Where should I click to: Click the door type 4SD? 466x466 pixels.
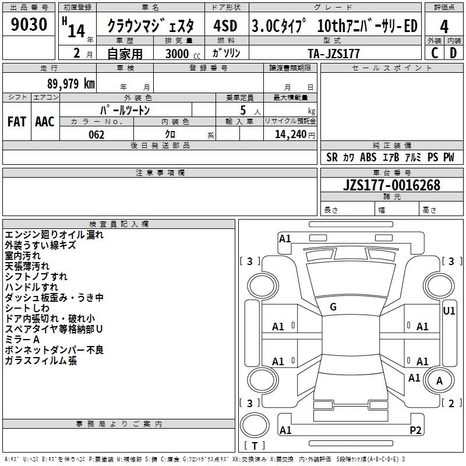[x=225, y=26]
